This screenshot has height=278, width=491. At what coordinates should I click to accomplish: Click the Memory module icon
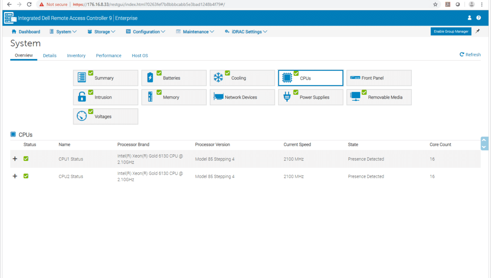pyautogui.click(x=150, y=96)
